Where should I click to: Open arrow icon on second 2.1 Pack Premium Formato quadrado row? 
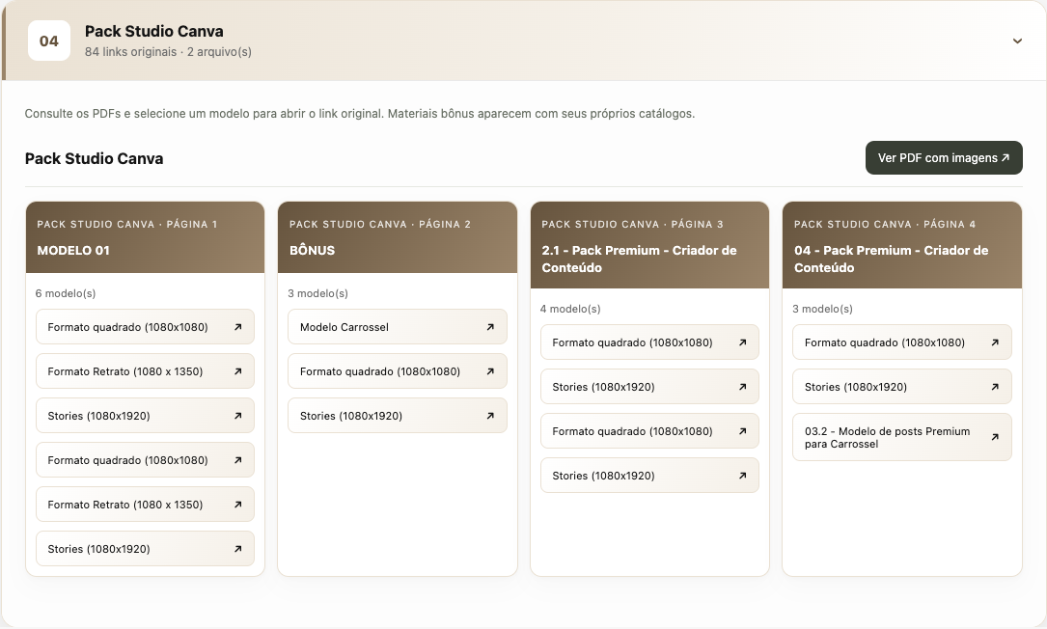tap(742, 431)
